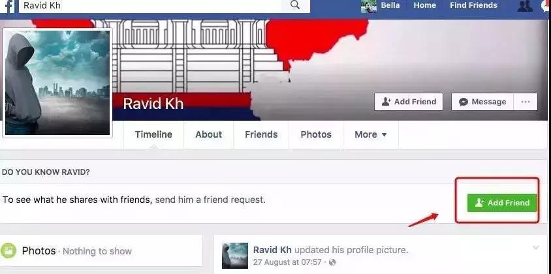551x274 pixels.
Task: Switch to the About tab
Action: [209, 134]
